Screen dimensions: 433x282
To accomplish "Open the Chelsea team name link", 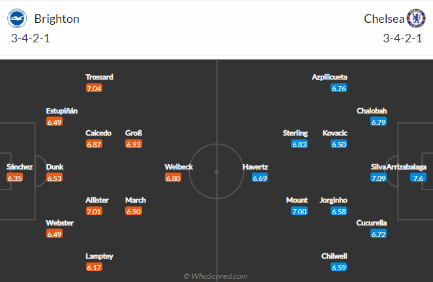I will [x=384, y=19].
